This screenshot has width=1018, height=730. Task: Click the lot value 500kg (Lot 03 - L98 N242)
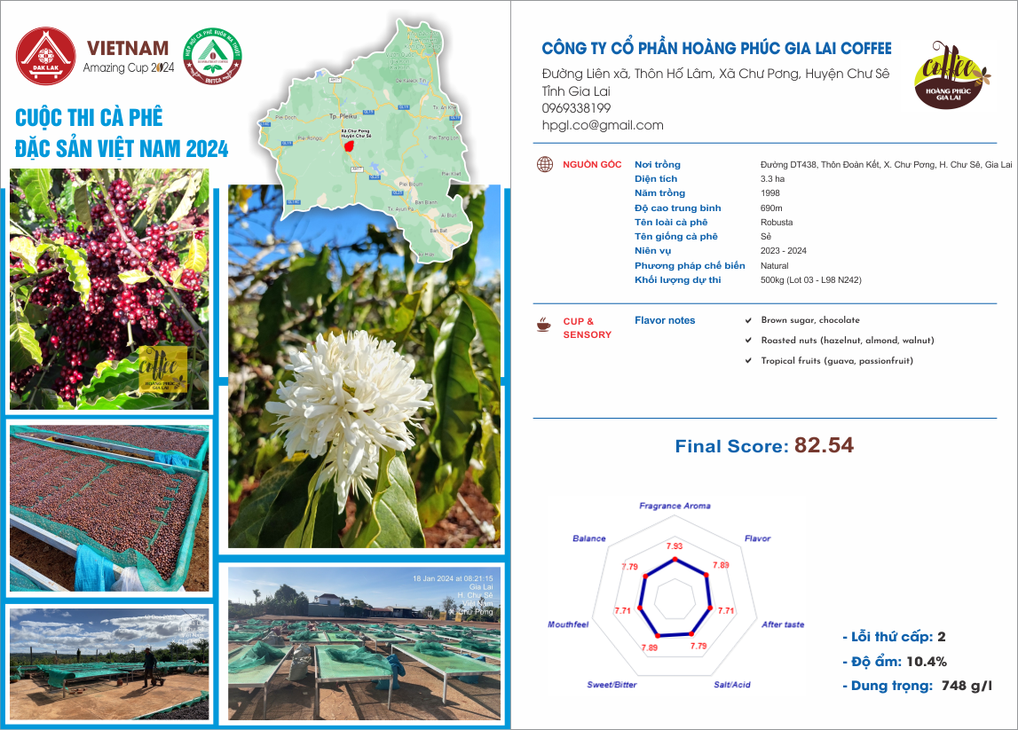click(x=811, y=280)
